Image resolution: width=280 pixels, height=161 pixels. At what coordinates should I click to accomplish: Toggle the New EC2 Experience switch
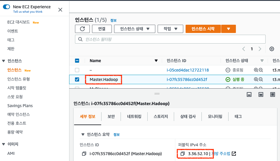pos(6,7)
